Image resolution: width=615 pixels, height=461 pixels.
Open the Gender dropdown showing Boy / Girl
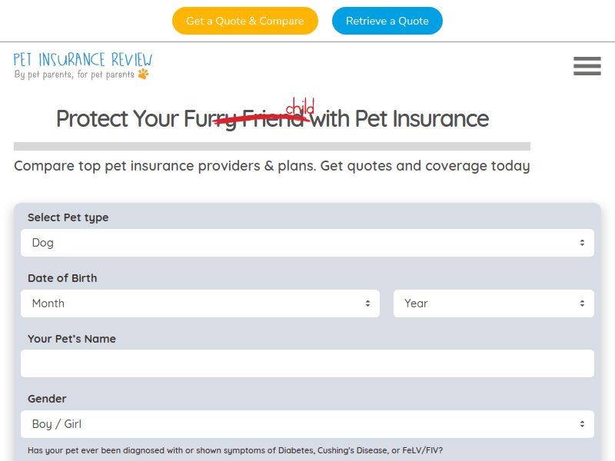(307, 423)
